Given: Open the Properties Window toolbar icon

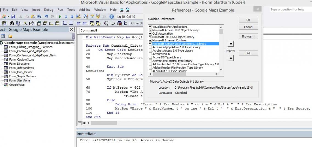Looking at the screenshot, I should pos(92,17).
